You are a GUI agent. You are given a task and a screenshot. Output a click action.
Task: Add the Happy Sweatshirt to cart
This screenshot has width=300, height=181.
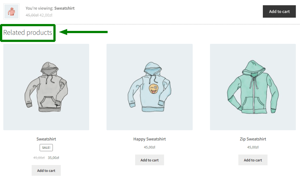click(x=149, y=160)
